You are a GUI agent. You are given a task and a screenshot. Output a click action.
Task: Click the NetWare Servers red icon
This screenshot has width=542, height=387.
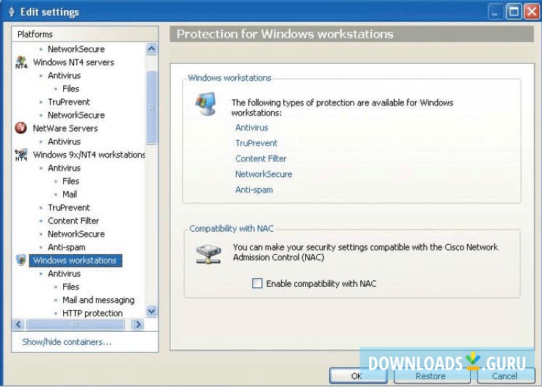(x=21, y=129)
